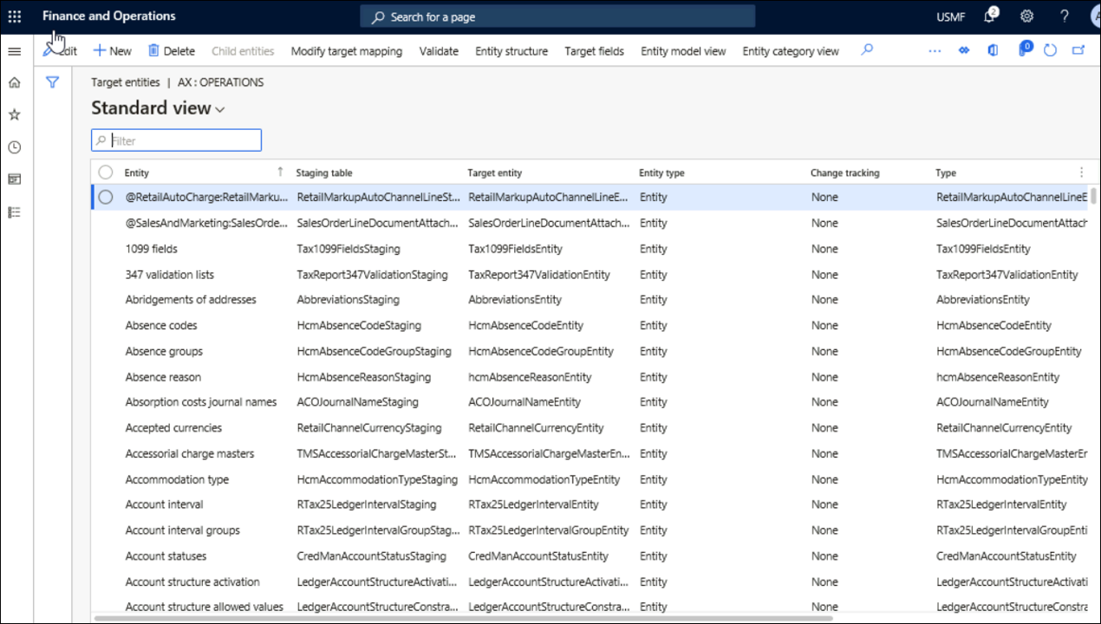
Task: Click Finance and Operations title
Action: click(108, 16)
